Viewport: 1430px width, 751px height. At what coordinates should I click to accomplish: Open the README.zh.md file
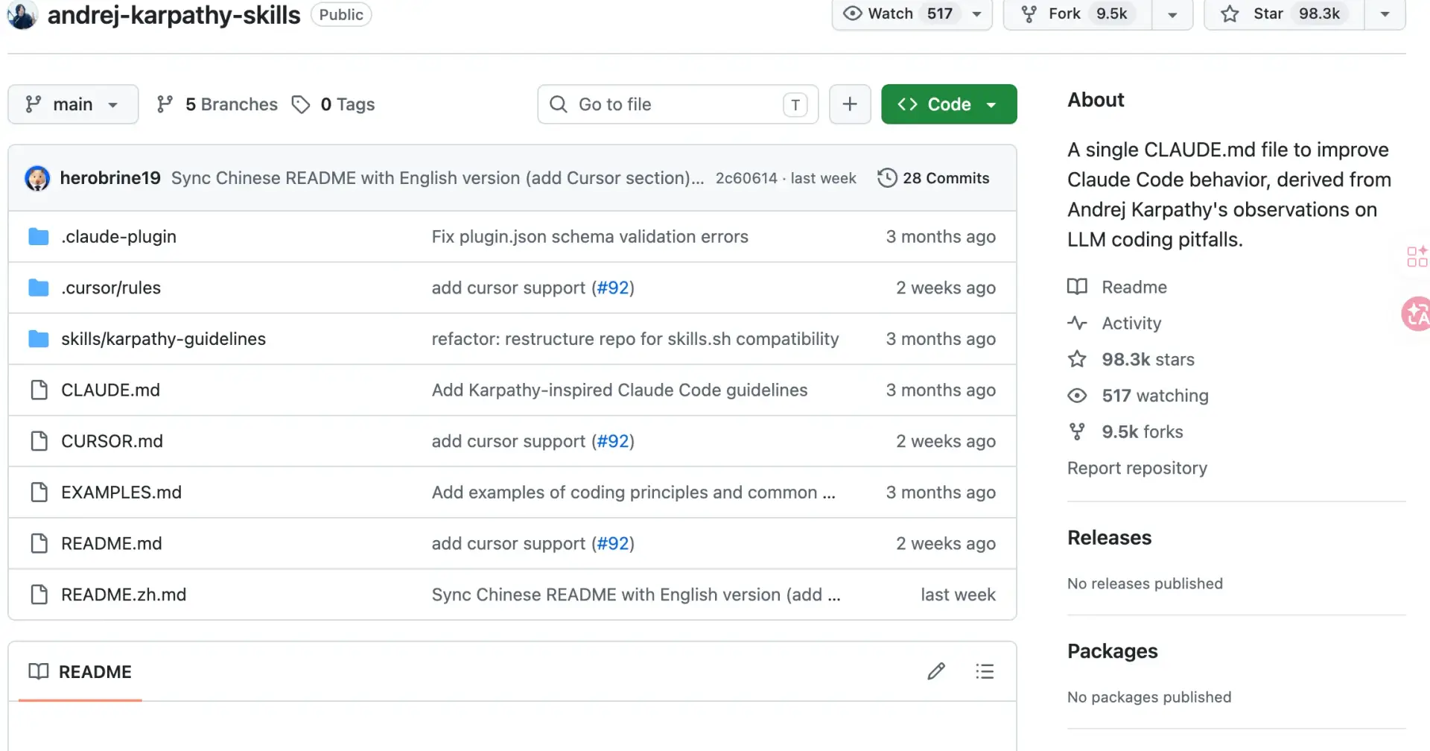(x=124, y=595)
